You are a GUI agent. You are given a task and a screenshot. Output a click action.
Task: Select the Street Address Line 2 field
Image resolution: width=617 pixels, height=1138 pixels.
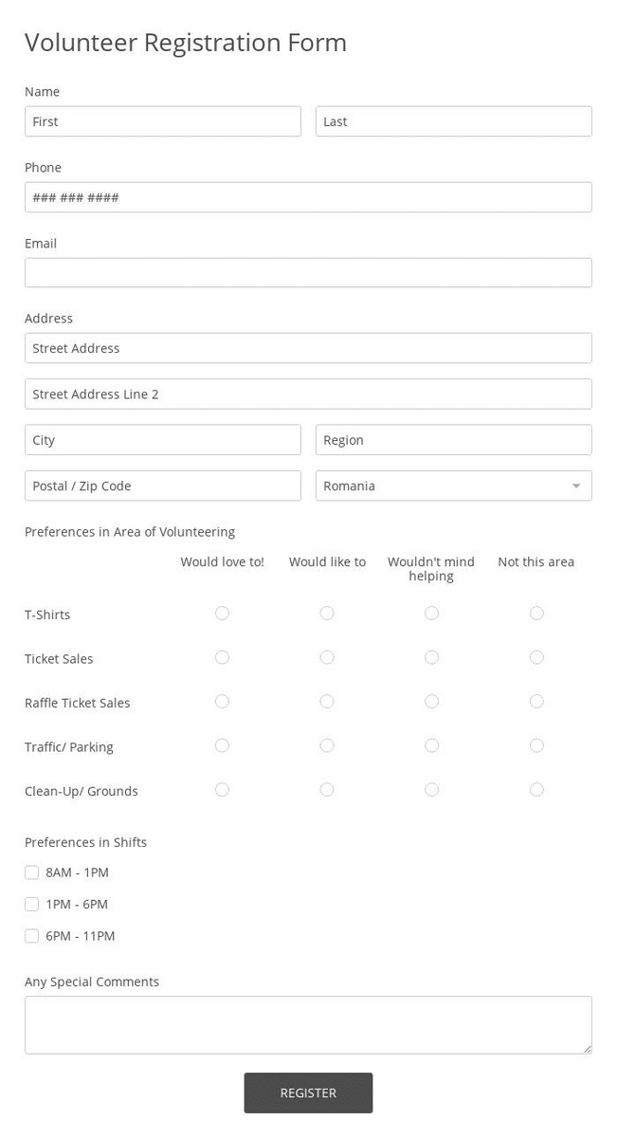pyautogui.click(x=308, y=394)
